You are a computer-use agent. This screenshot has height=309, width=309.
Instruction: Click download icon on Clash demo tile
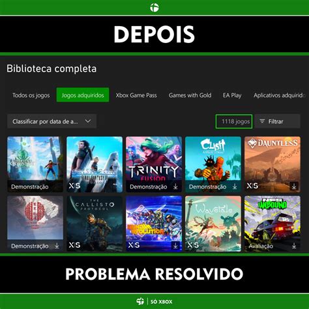coord(235,186)
